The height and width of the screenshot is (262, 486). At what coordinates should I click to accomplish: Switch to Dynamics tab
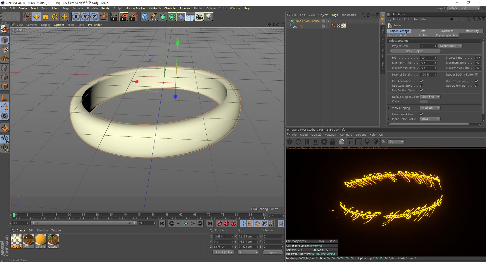[447, 31]
